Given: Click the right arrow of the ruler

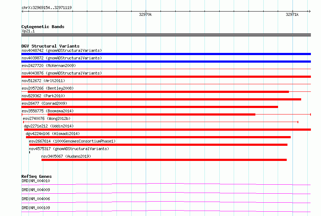Looking at the screenshot, I should coord(309,12).
